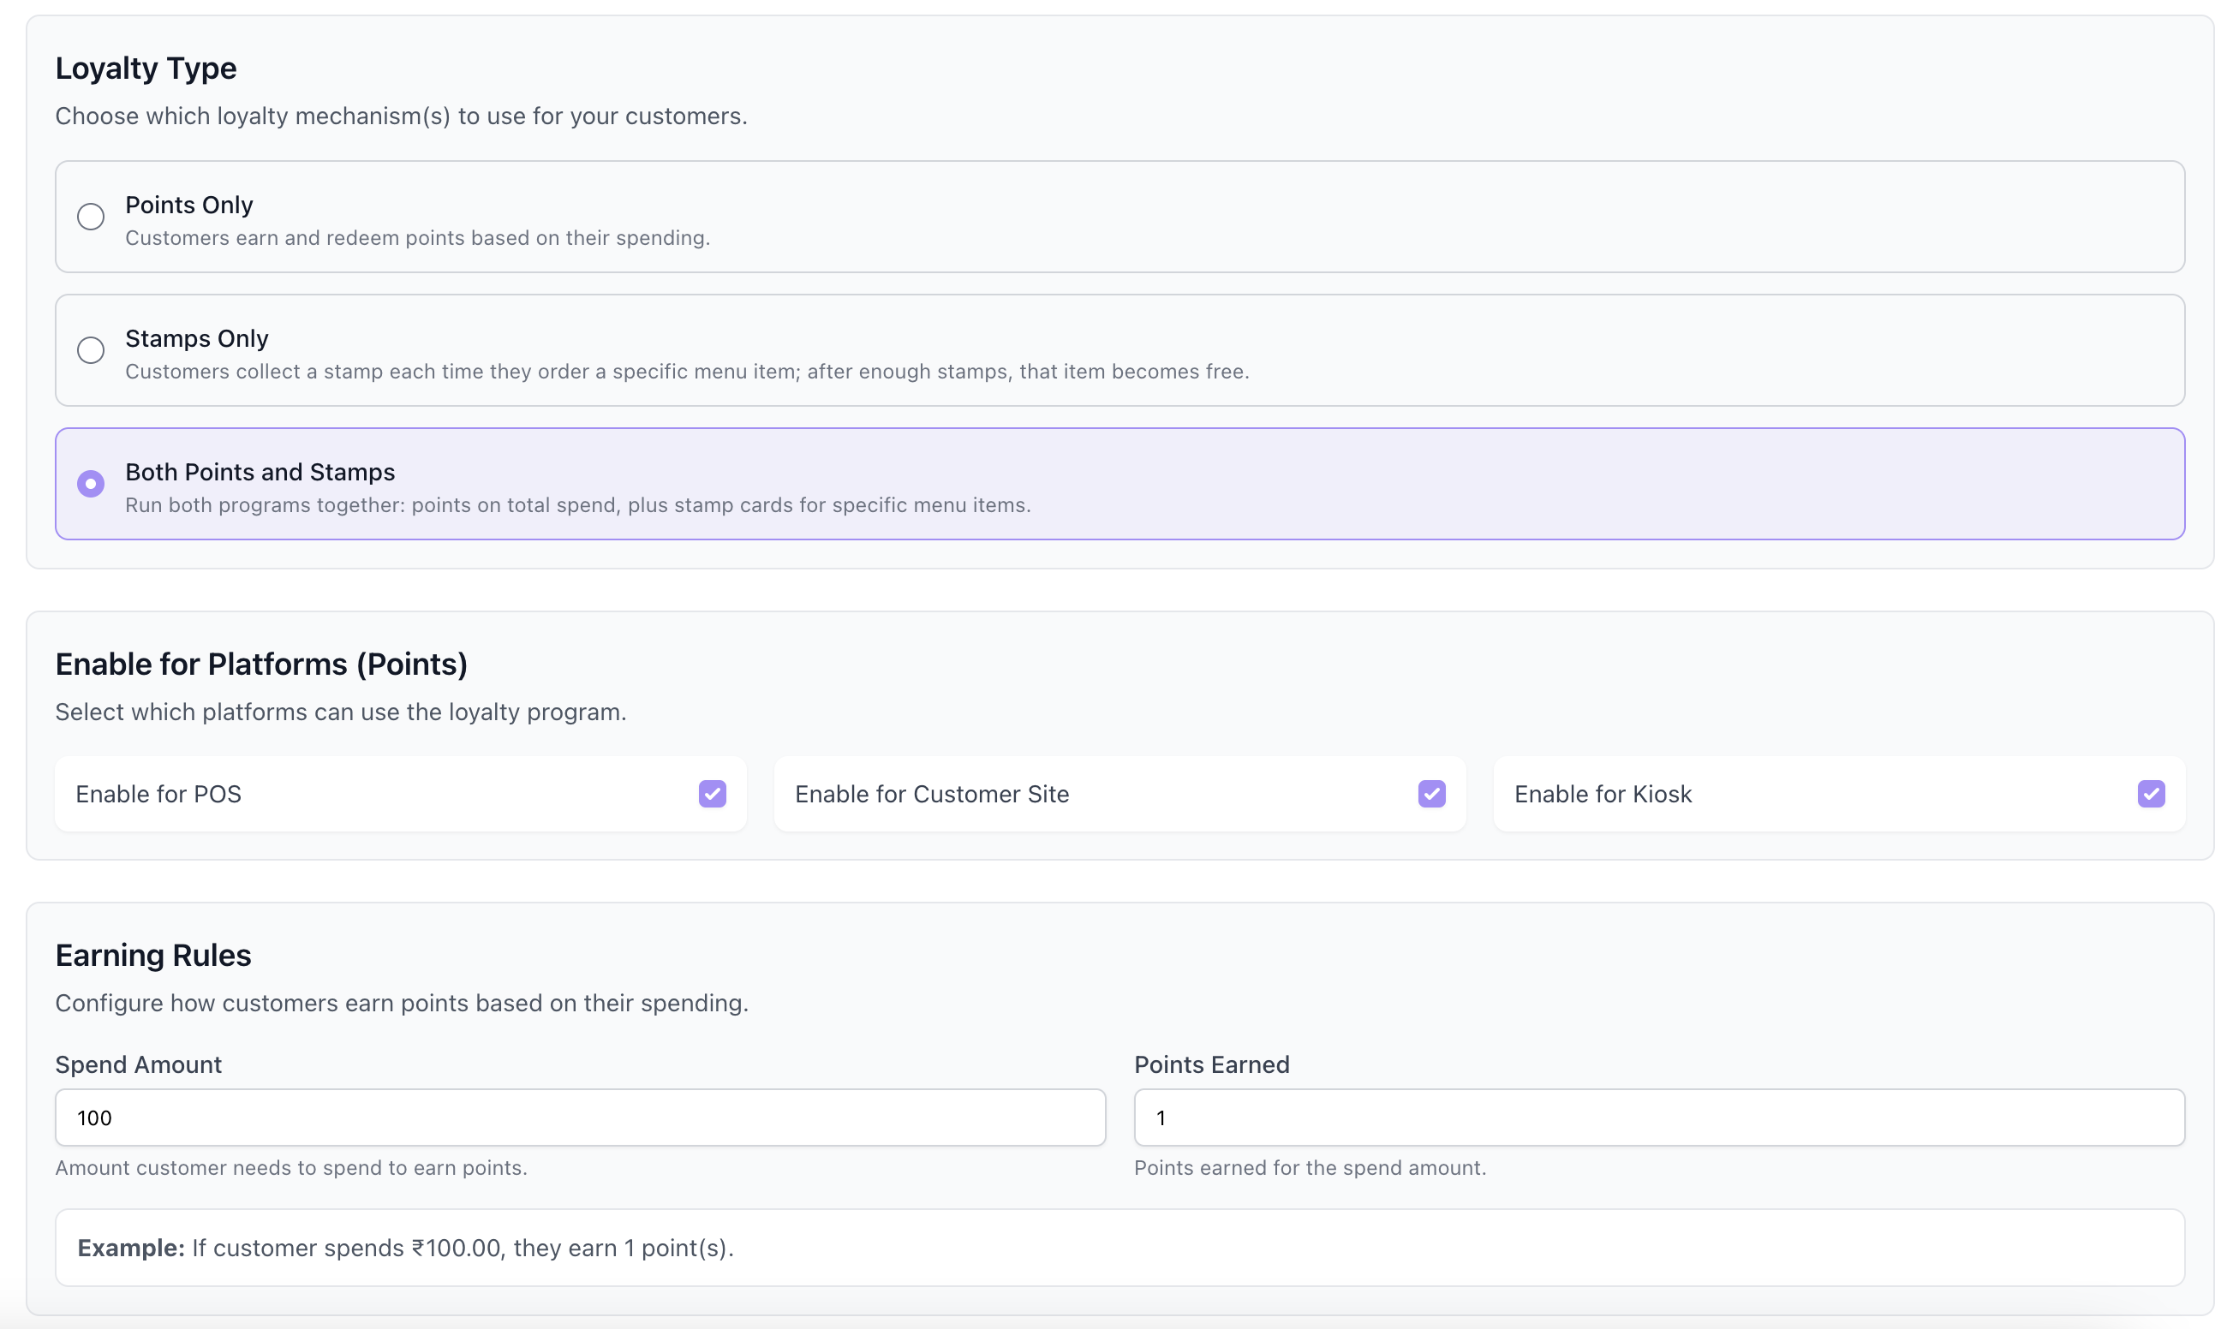Click 'Select which platforms can use' subtitle
This screenshot has width=2227, height=1329.
pyautogui.click(x=341, y=712)
